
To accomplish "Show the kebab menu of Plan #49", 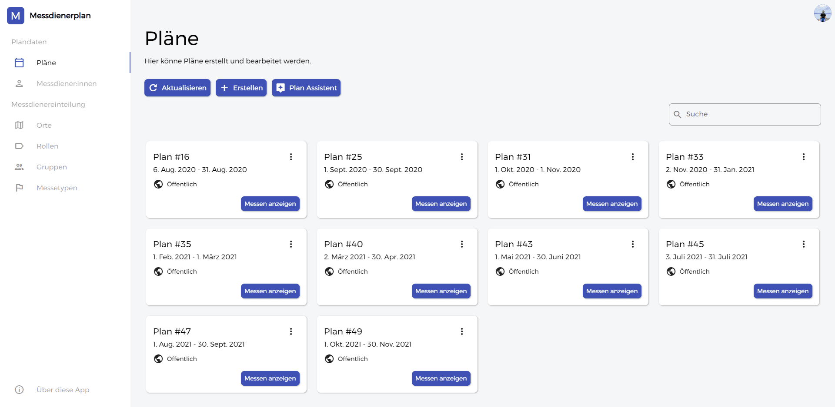I will coord(462,331).
